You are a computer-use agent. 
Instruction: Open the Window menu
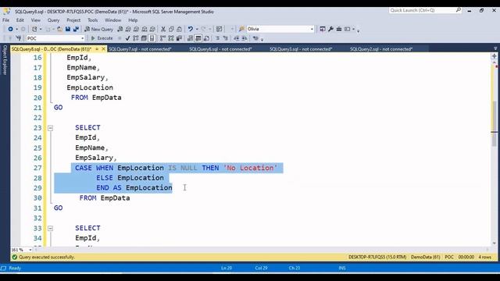point(112,20)
